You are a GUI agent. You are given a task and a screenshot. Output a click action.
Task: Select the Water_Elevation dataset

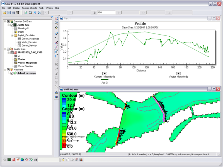pos(30,42)
